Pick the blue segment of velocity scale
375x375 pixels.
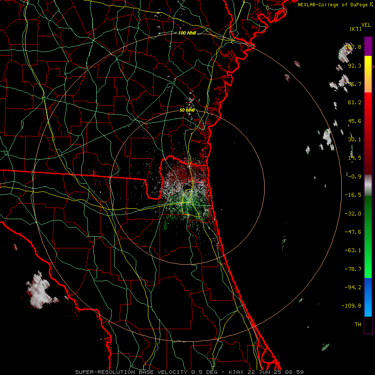tap(368, 297)
